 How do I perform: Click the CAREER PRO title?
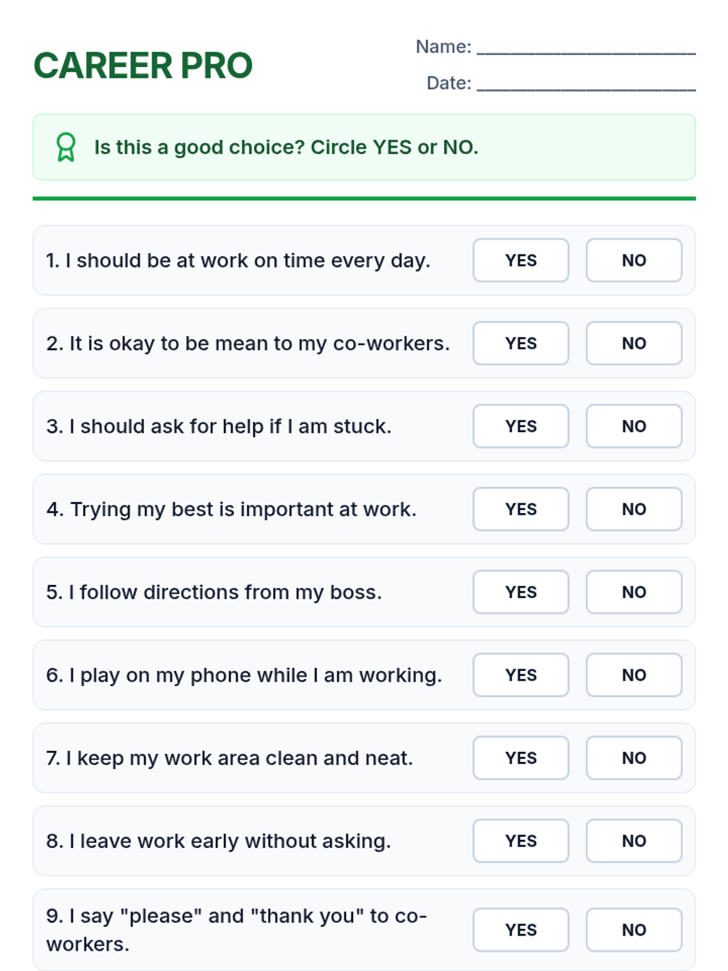click(143, 66)
